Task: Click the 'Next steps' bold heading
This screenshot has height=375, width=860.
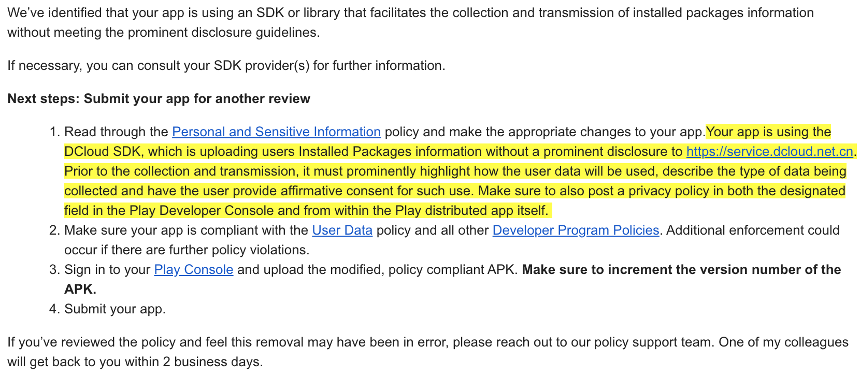Action: coord(159,99)
